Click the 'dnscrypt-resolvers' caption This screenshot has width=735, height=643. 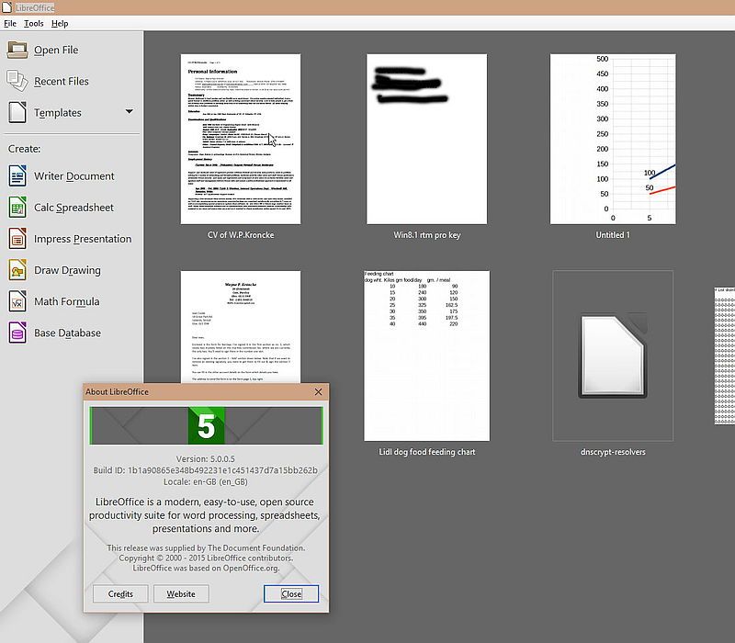tap(613, 452)
